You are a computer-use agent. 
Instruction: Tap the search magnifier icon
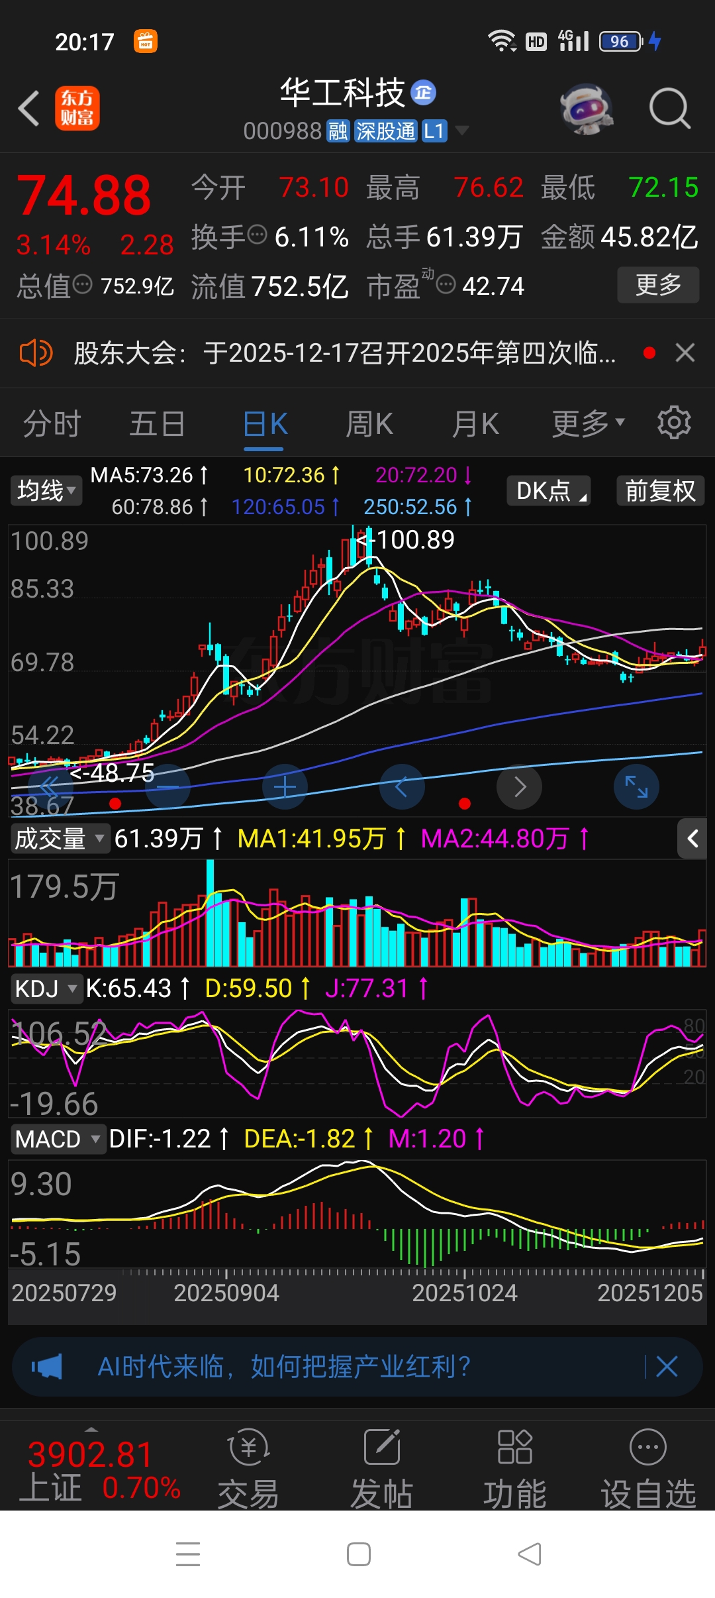670,108
